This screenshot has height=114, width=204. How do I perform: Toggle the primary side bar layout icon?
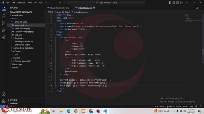click(x=170, y=3)
